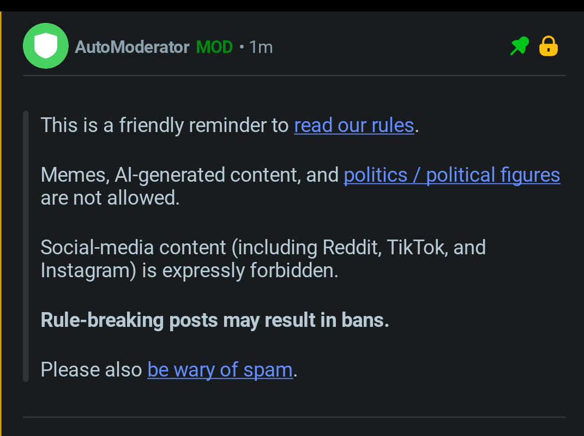Click the "are not allowed." text line

pos(110,198)
